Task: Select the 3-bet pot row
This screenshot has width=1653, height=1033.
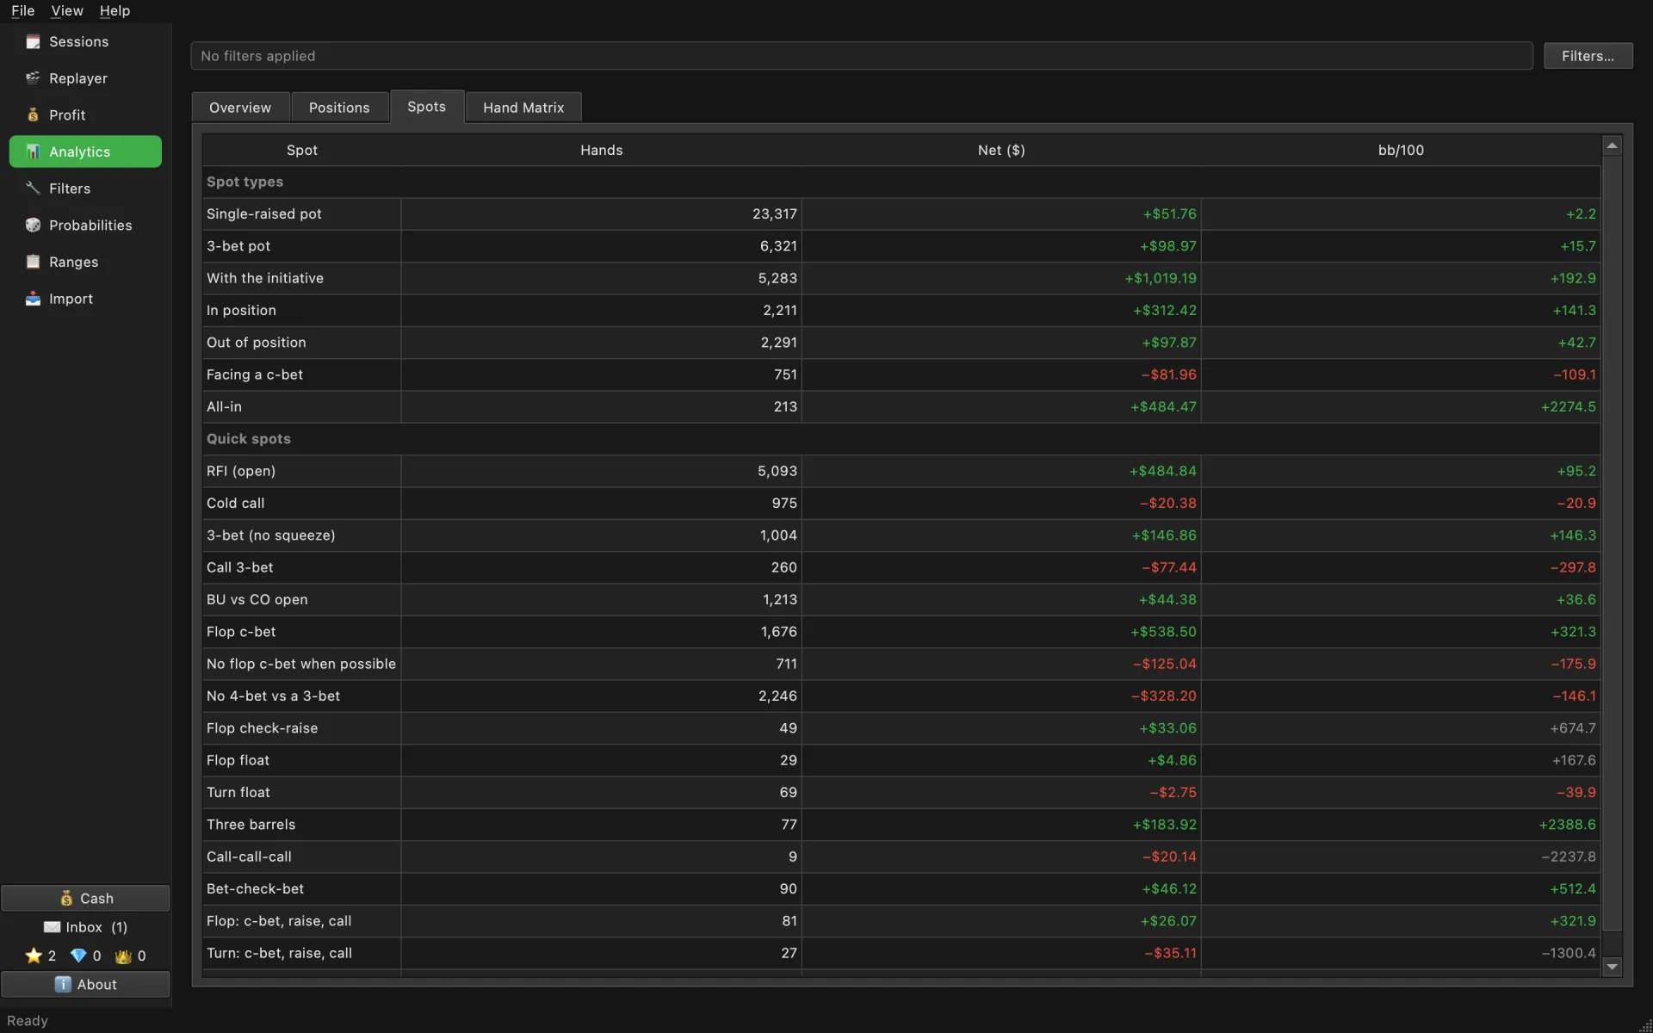Action: click(901, 246)
